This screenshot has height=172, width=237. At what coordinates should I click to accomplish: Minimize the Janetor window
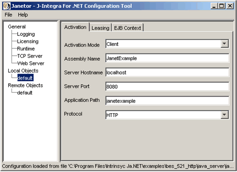(x=214, y=6)
